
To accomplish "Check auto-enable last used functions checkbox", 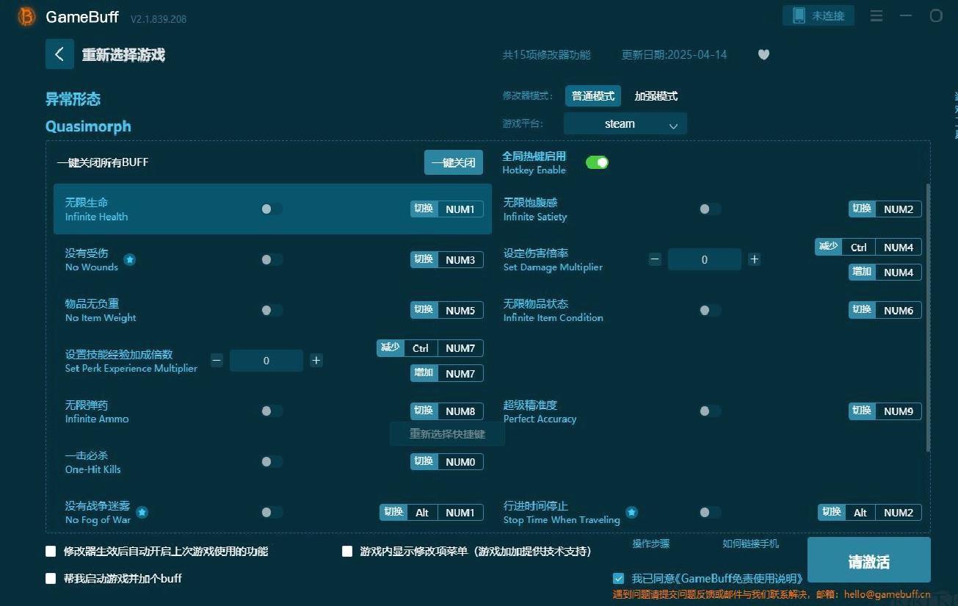I will [51, 551].
